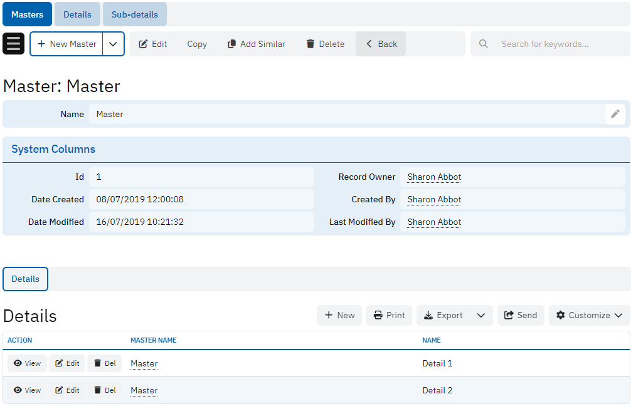Print the Details list
The width and height of the screenshot is (631, 409).
[x=389, y=315]
